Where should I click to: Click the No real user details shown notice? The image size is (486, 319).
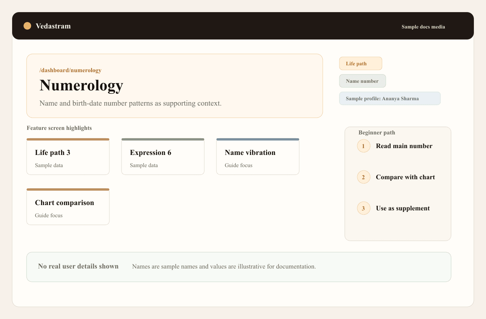tap(78, 266)
